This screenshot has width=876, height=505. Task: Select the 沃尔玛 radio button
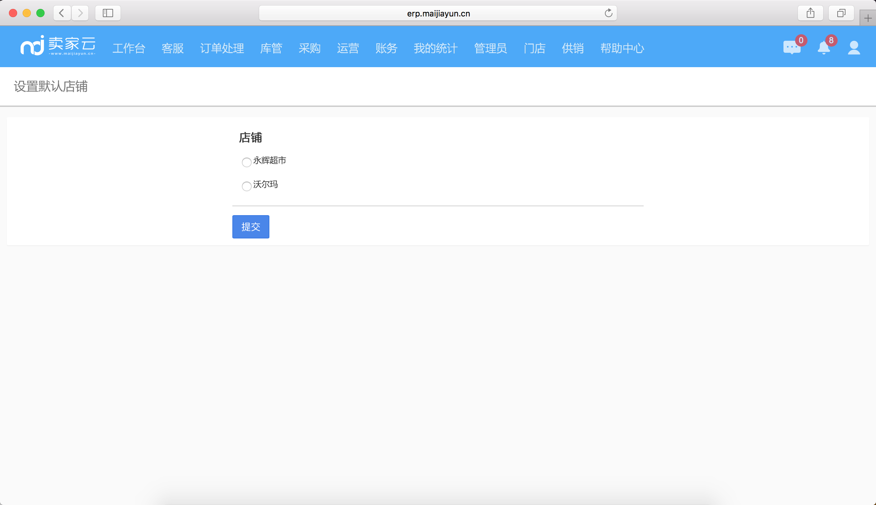pos(246,186)
